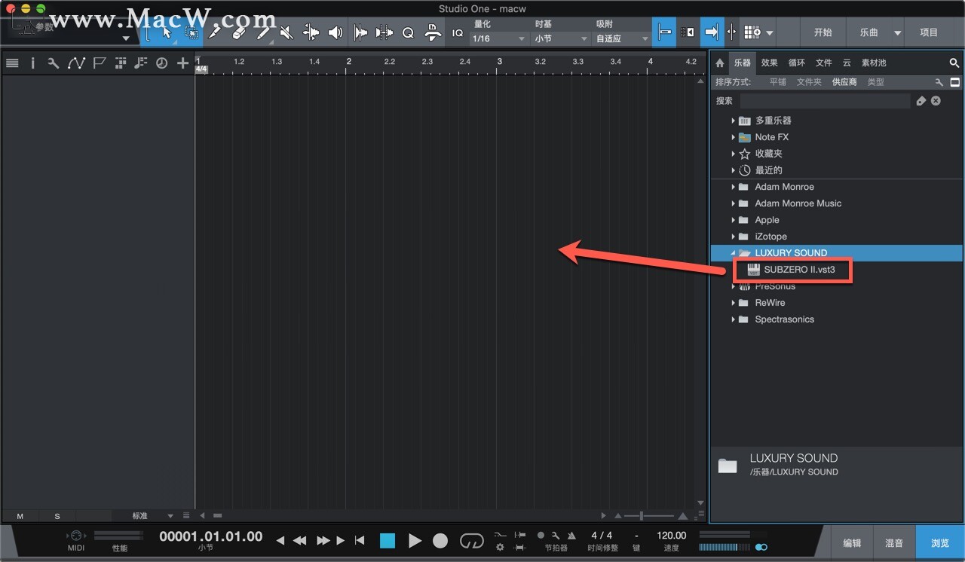Show automation curve icon
Viewport: 965px width, 562px height.
coord(76,63)
